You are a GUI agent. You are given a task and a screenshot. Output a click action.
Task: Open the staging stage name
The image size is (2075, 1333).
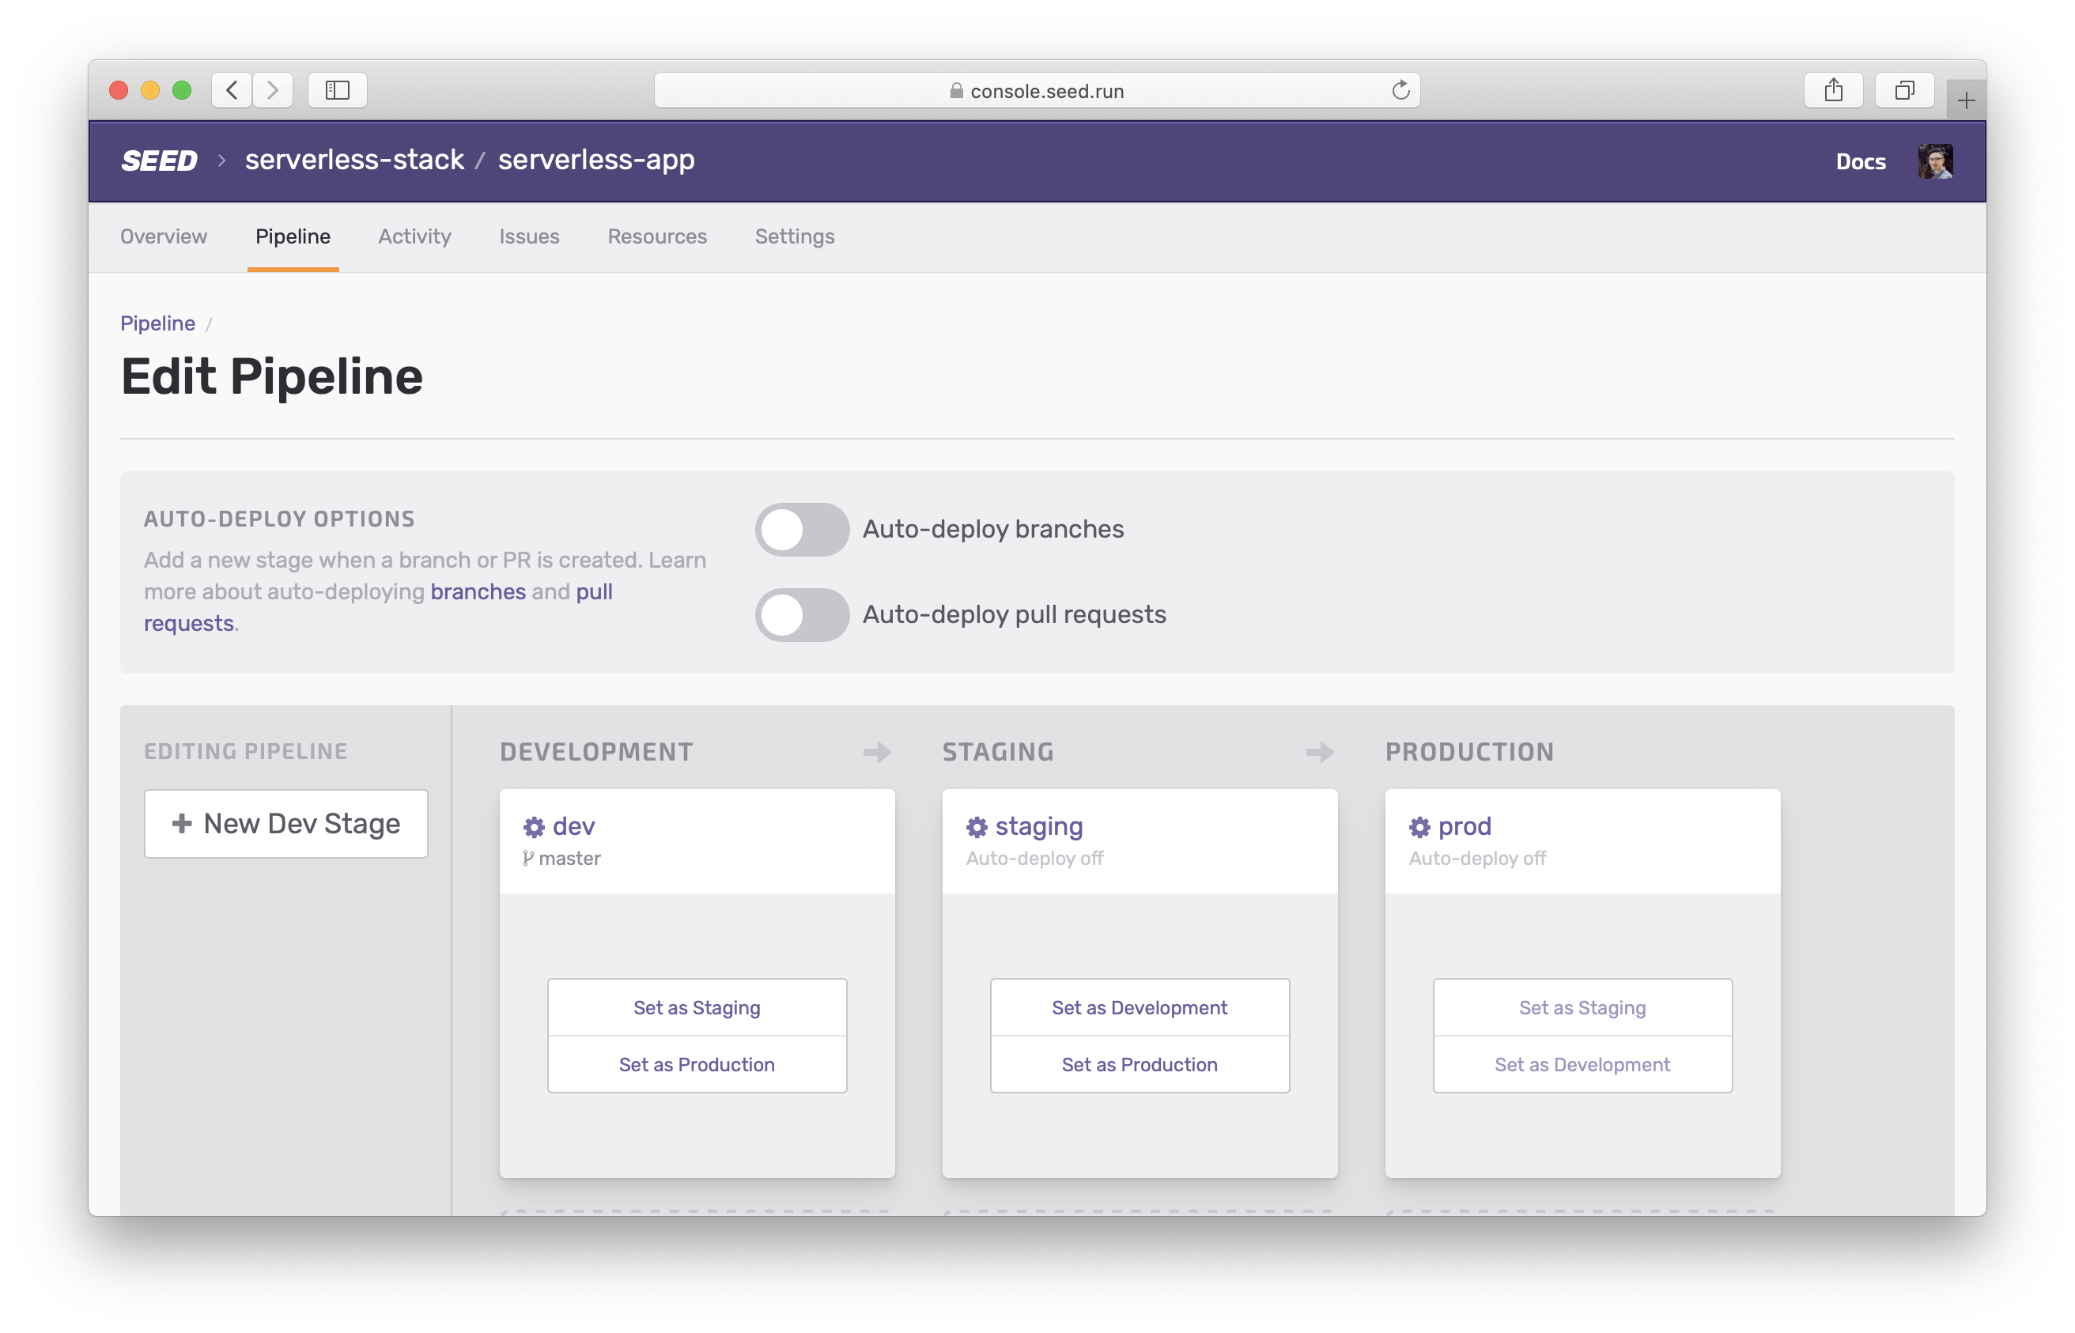tap(1039, 828)
